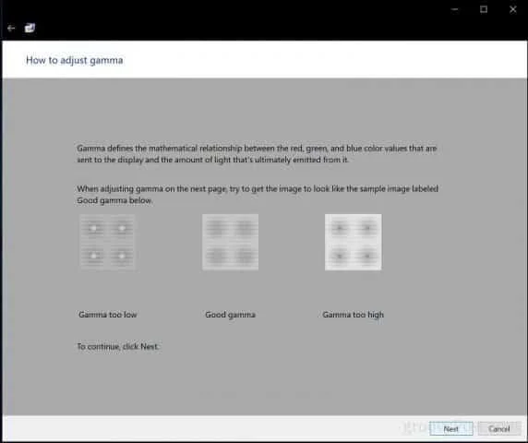Click the 'How to adjust gamma' heading

[x=75, y=60]
